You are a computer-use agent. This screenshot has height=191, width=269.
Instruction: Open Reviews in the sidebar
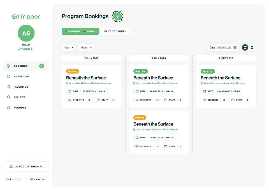click(19, 97)
